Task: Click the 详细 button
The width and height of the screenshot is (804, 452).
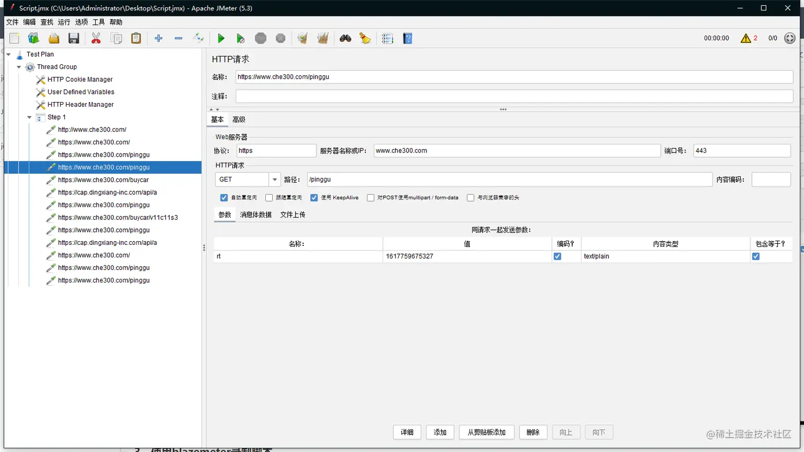Action: click(407, 432)
